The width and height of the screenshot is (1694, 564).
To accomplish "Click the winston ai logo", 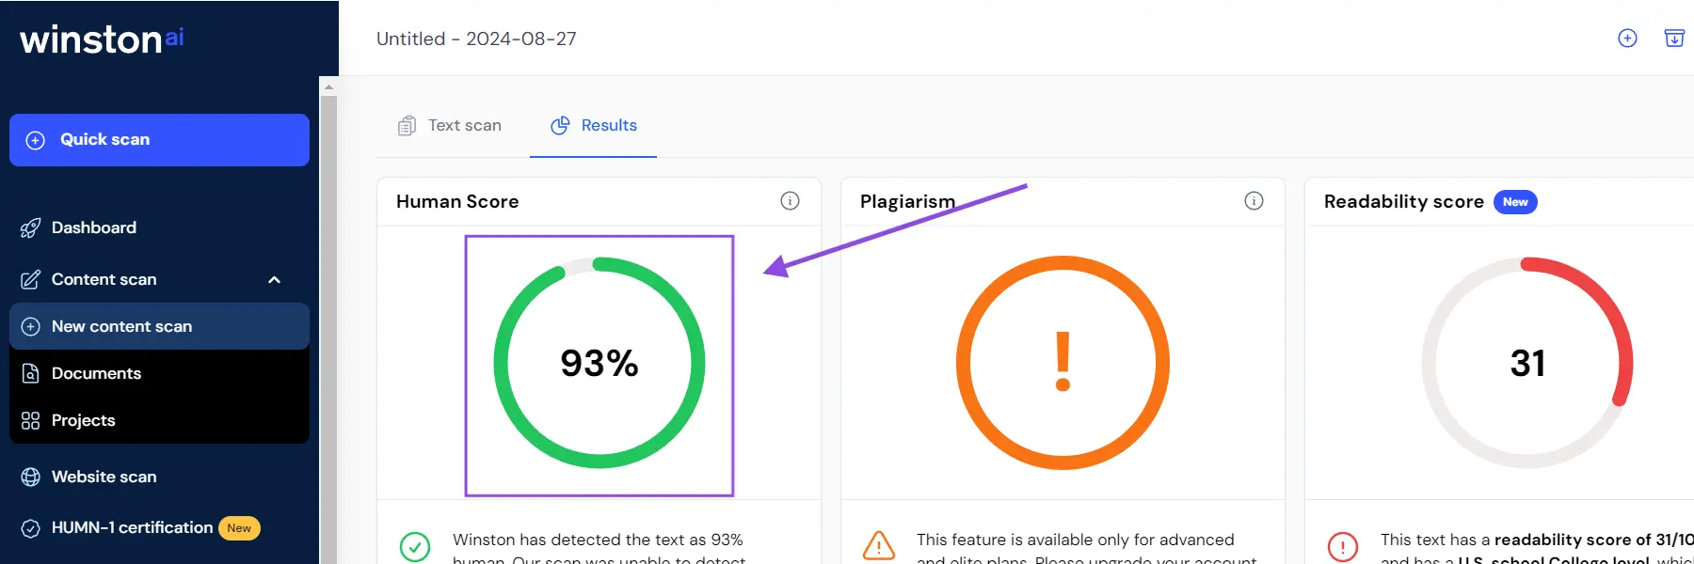I will (x=102, y=39).
